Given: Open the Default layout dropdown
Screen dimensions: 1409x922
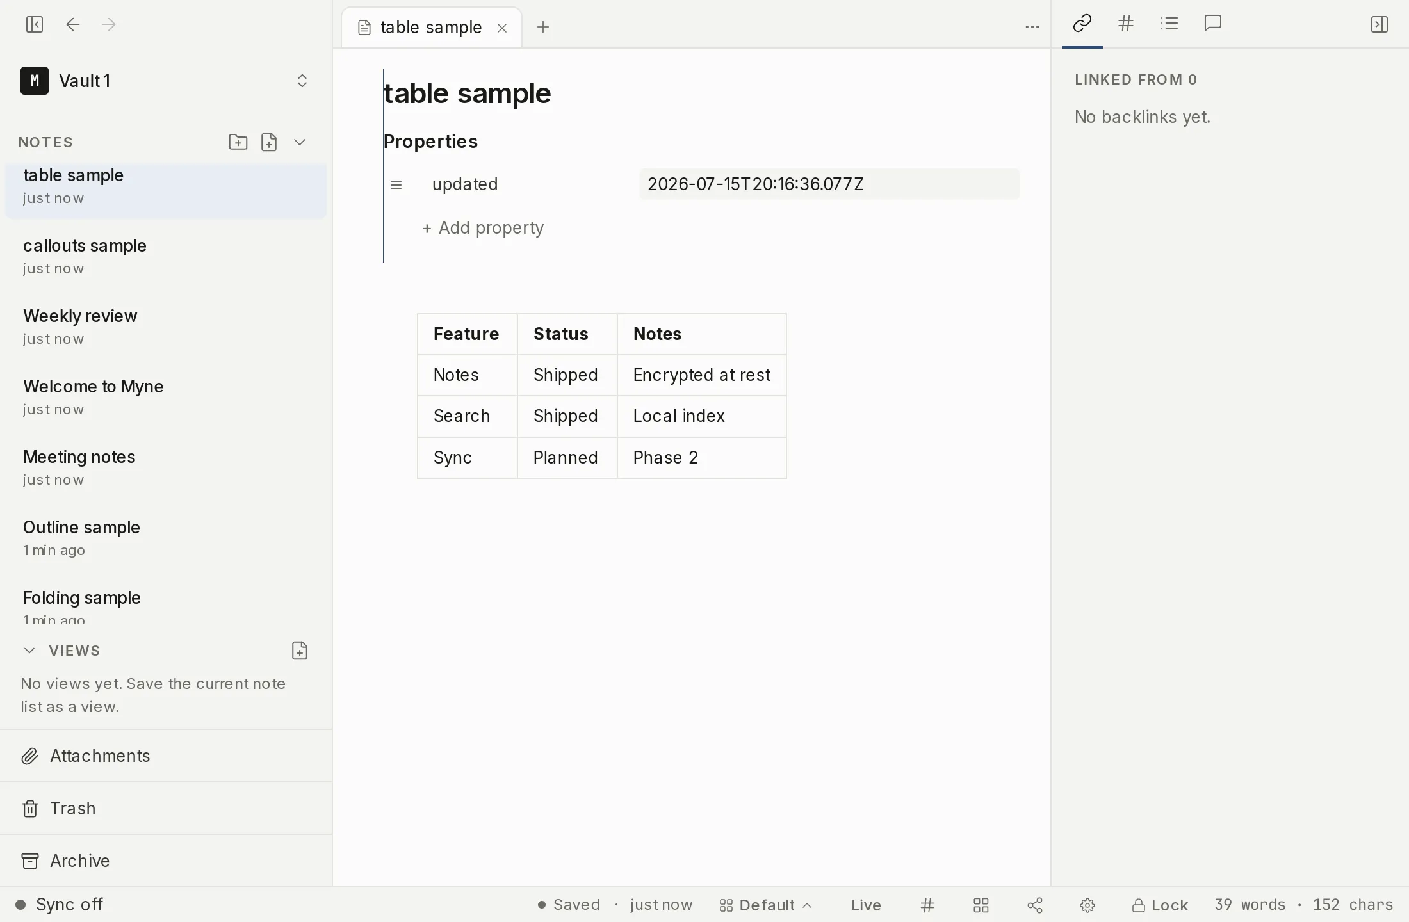Looking at the screenshot, I should [765, 905].
